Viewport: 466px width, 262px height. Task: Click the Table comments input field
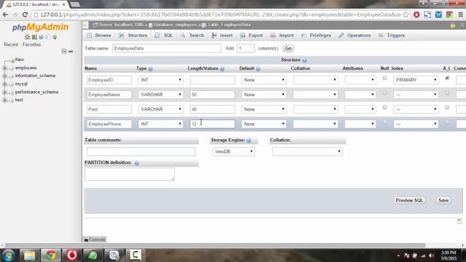click(141, 151)
